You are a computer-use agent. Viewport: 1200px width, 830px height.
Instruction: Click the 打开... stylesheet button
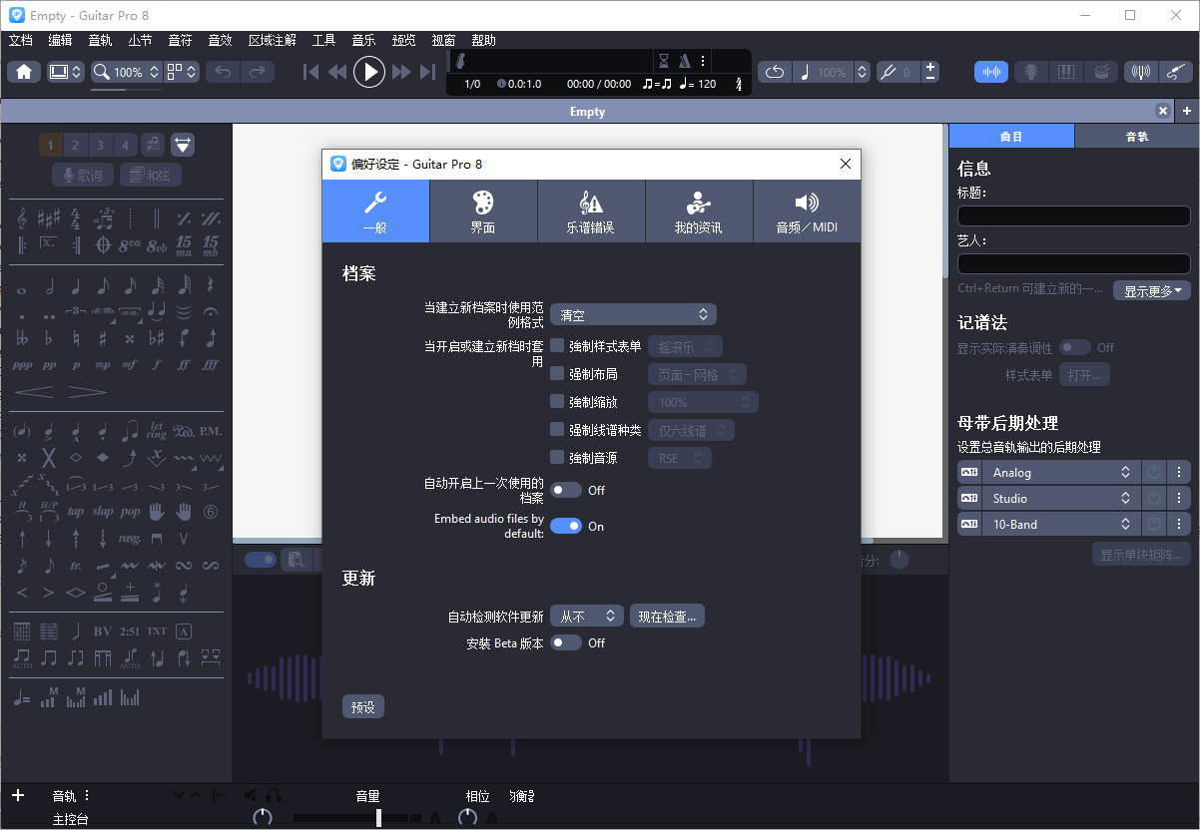(x=1084, y=375)
